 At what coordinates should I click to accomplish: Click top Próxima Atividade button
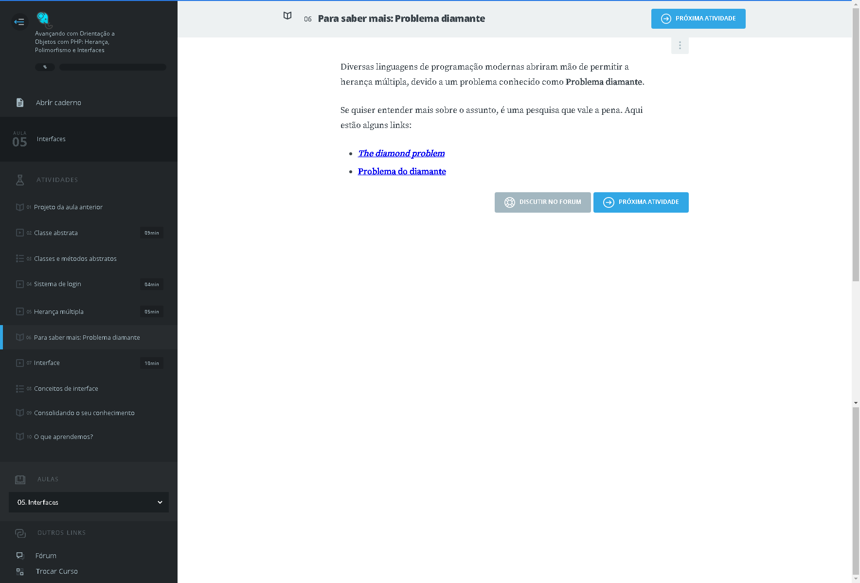(x=698, y=19)
